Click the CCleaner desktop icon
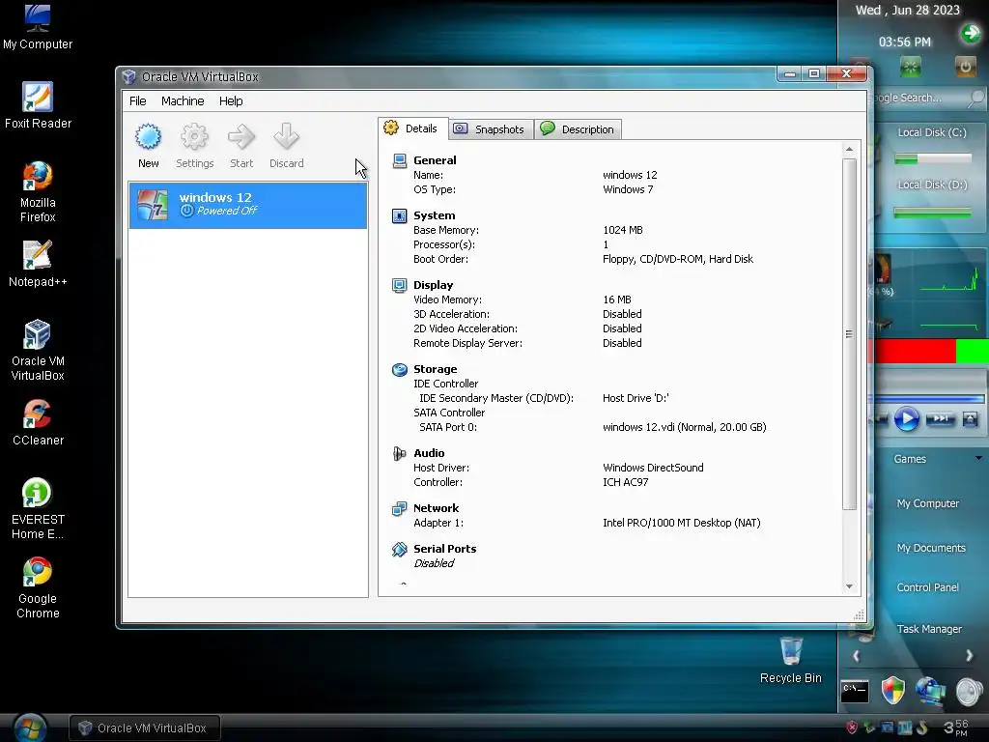 pos(38,423)
